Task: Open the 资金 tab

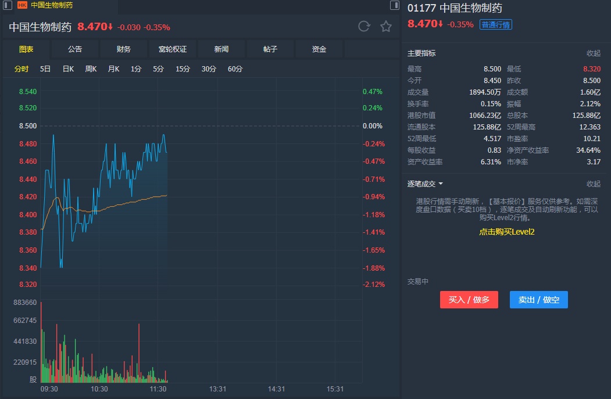Action: tap(319, 49)
